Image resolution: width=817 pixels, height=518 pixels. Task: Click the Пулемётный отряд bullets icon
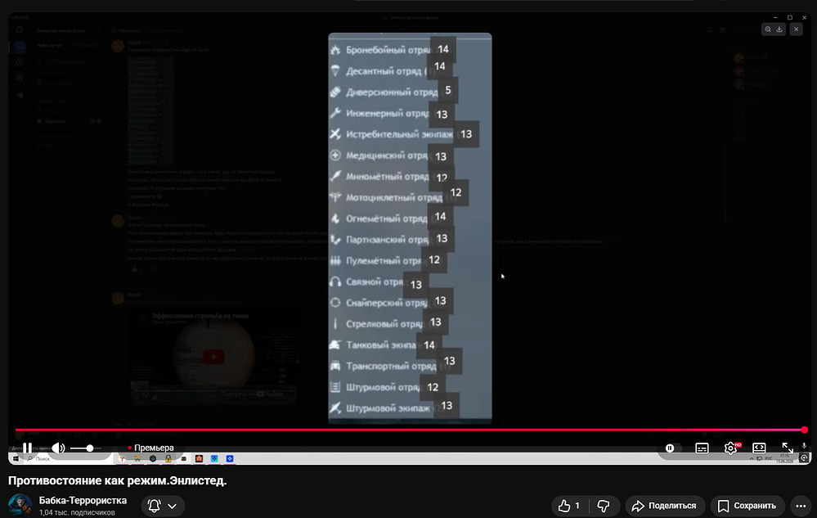[335, 260]
